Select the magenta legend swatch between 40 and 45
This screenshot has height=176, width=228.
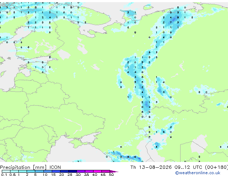[x=97, y=171]
